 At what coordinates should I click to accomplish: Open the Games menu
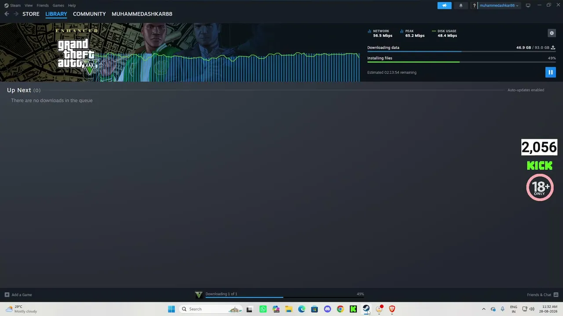coord(58,5)
